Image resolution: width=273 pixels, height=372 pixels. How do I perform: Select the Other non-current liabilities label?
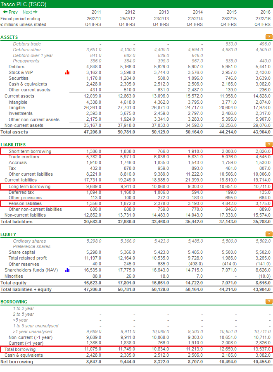pos(35,210)
